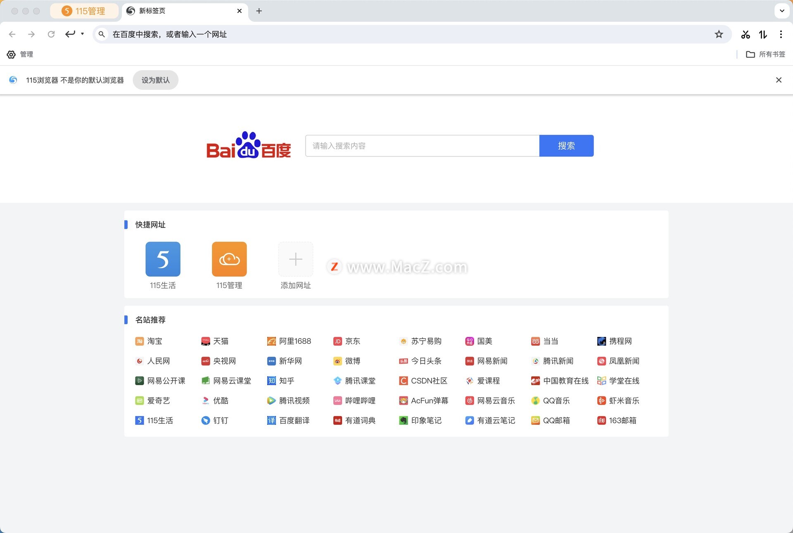Close the 新标签页 tab
This screenshot has height=533, width=793.
coord(240,11)
